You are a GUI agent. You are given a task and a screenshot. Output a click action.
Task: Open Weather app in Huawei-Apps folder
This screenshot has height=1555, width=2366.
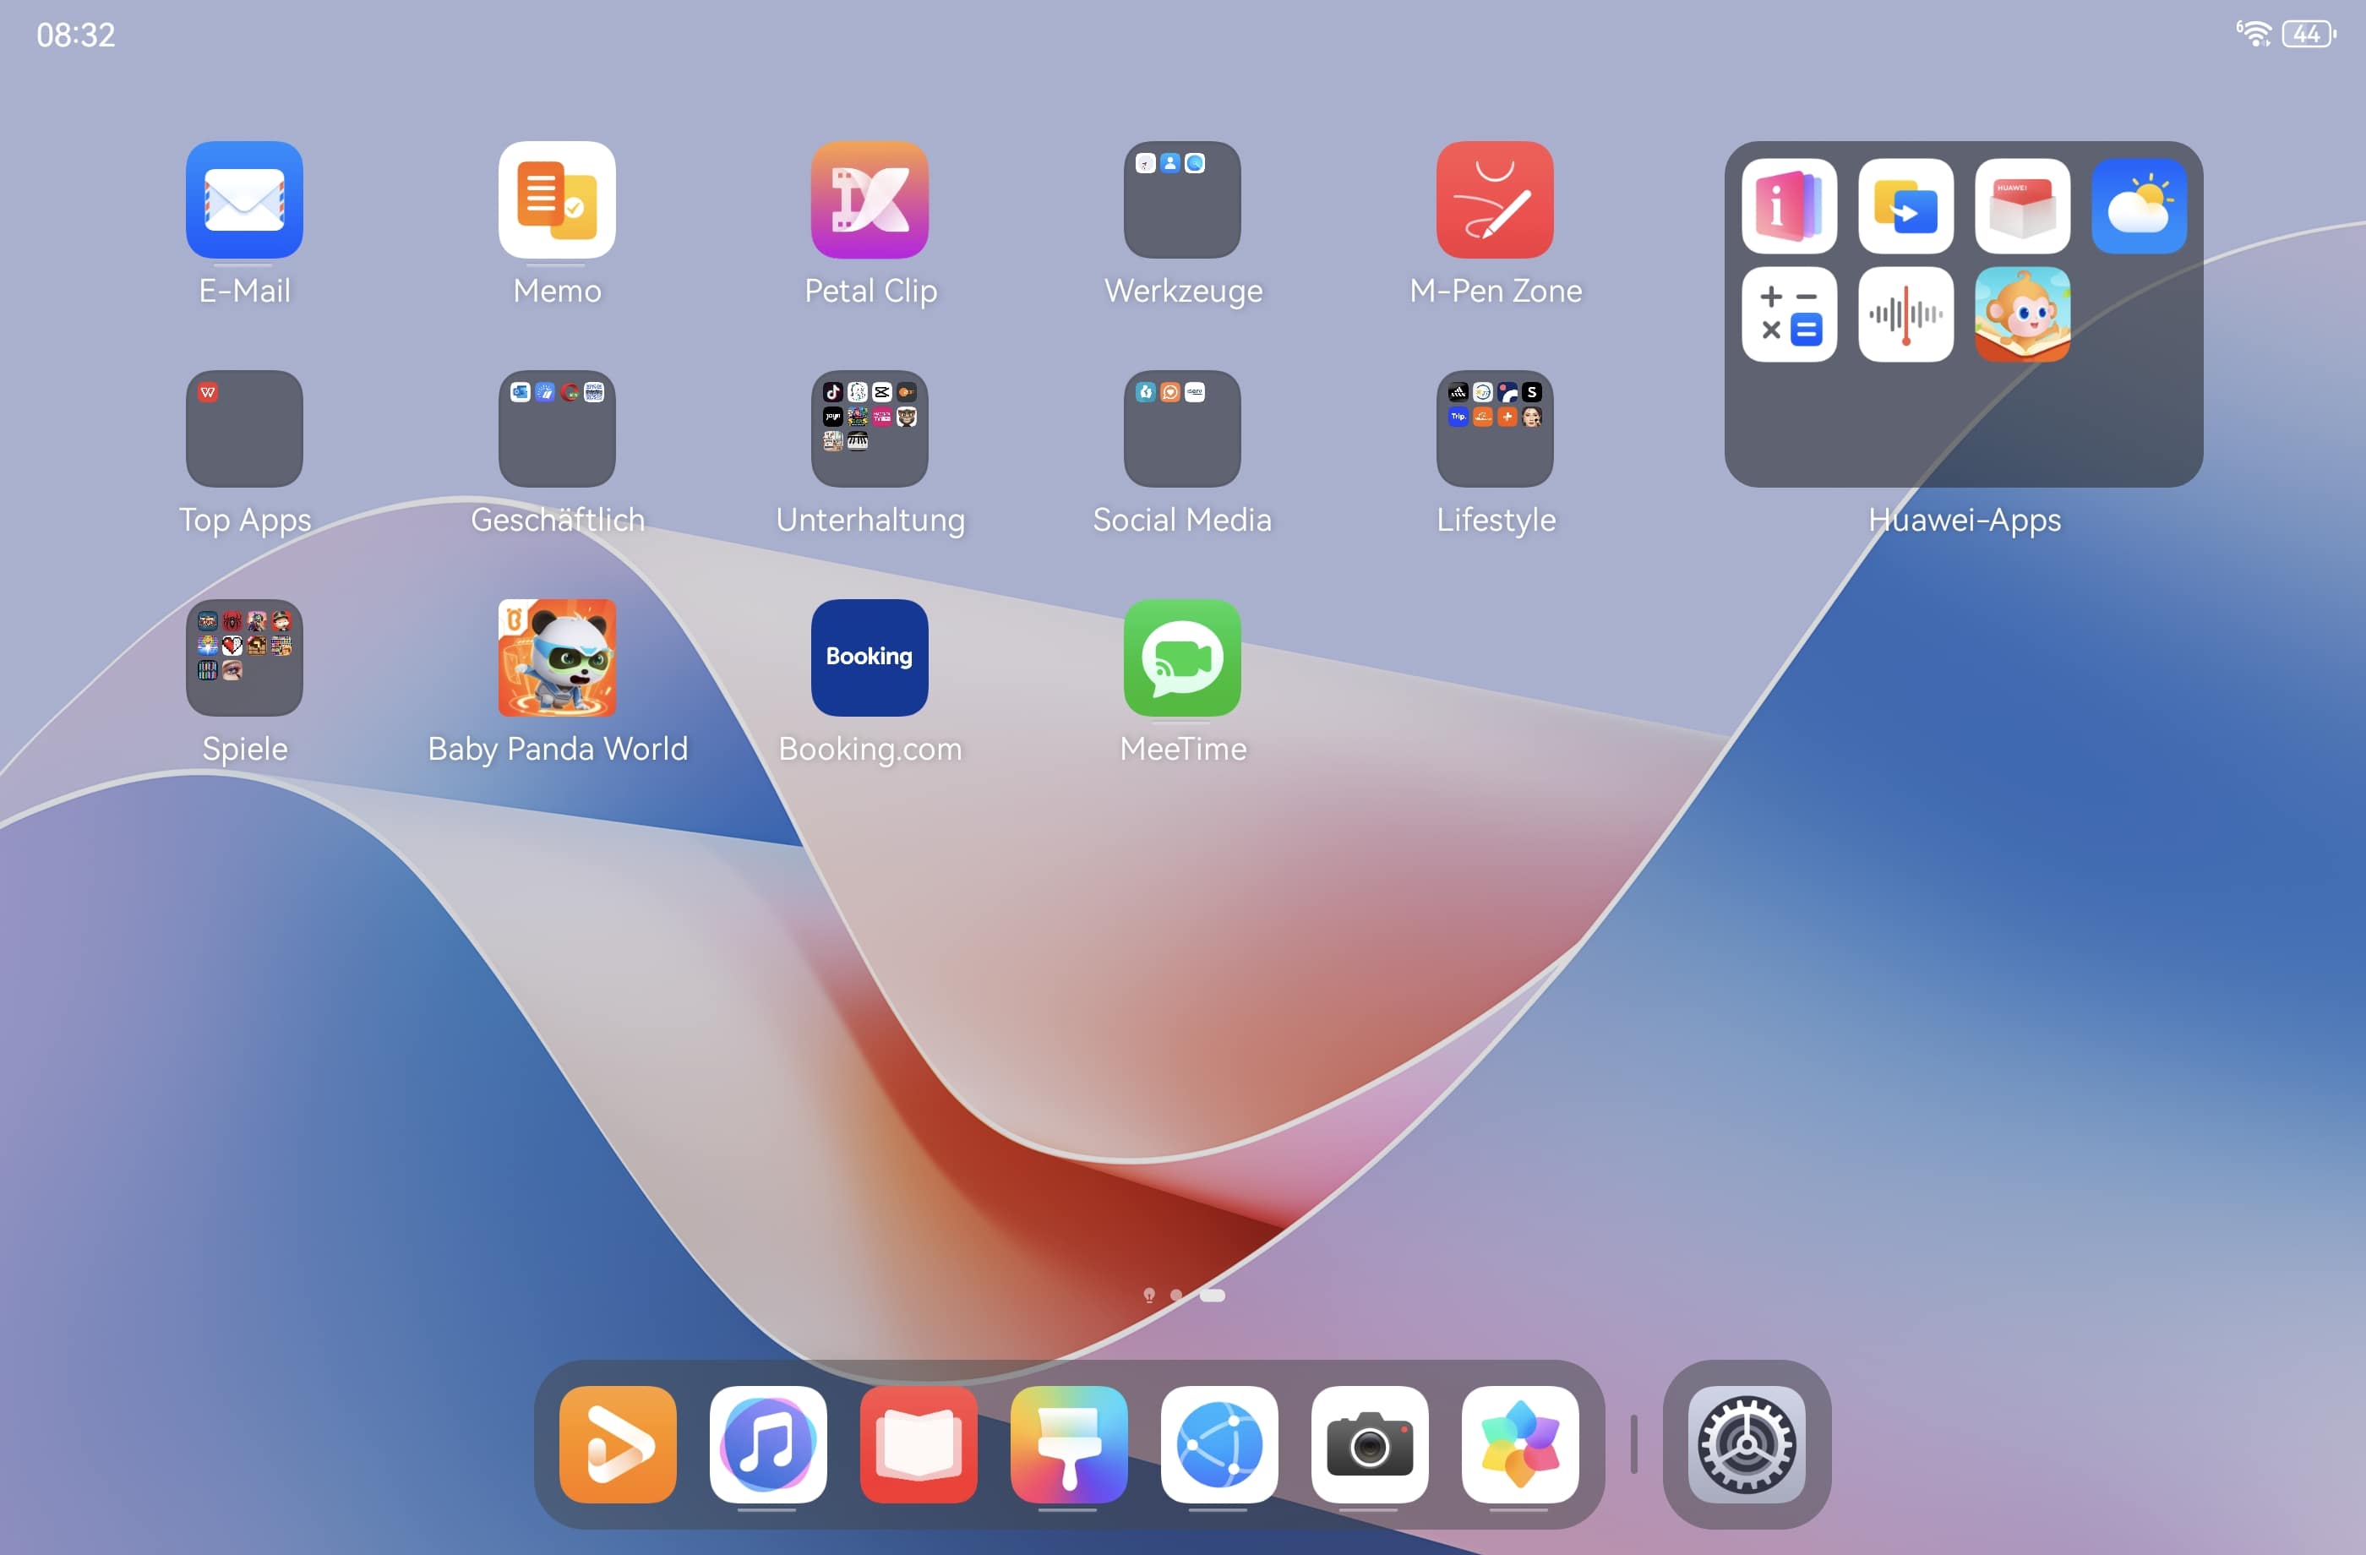click(2139, 207)
